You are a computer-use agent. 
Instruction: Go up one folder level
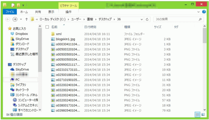tap(26, 19)
